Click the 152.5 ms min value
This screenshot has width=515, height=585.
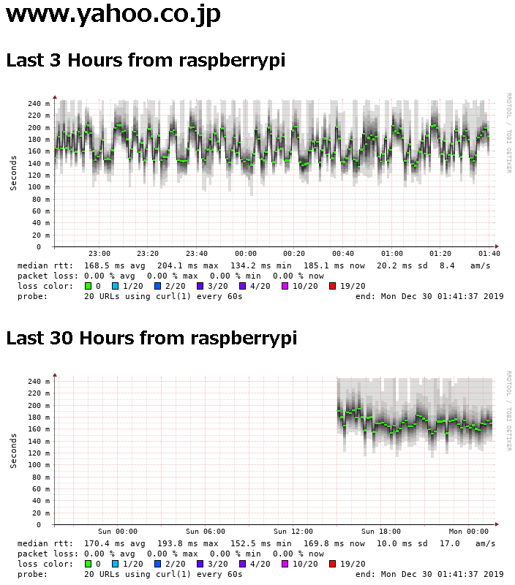click(x=260, y=543)
